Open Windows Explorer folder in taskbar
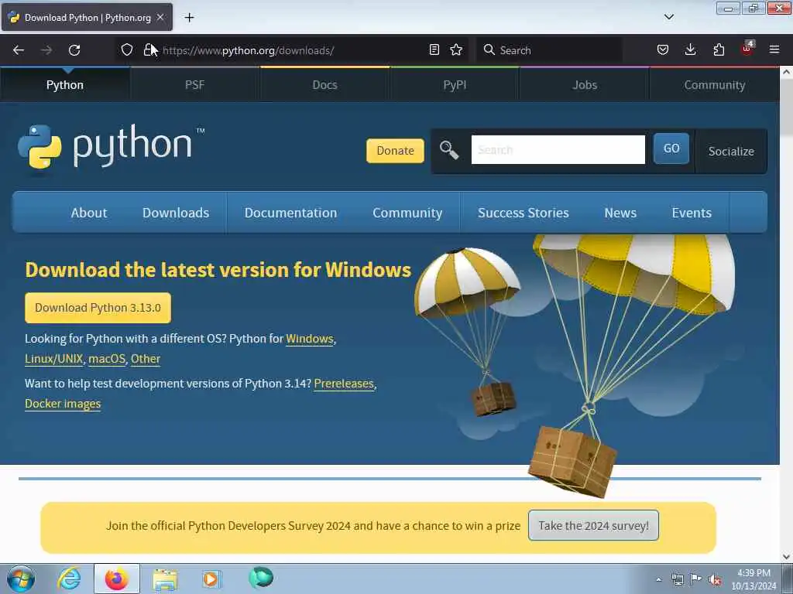 pos(165,579)
